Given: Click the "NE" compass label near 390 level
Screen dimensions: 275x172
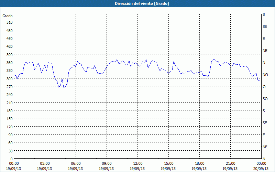Looking at the screenshot, I should [x=265, y=51].
